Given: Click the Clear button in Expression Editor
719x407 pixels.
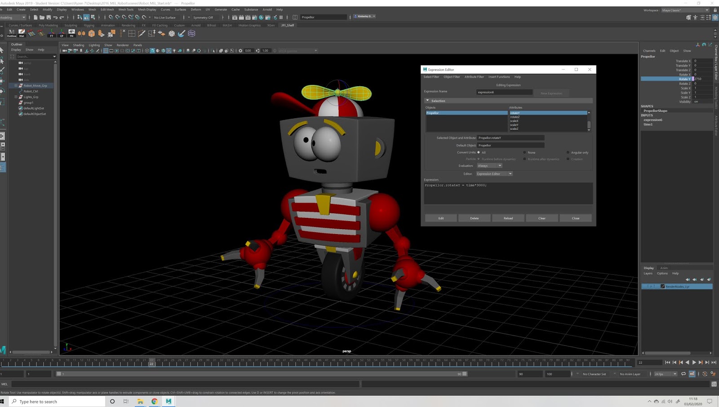Looking at the screenshot, I should coord(542,218).
